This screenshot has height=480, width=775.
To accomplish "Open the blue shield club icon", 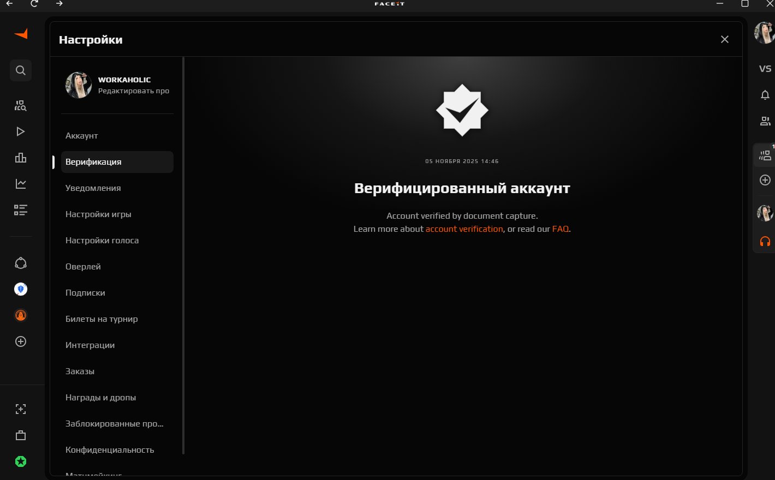I will coord(21,289).
